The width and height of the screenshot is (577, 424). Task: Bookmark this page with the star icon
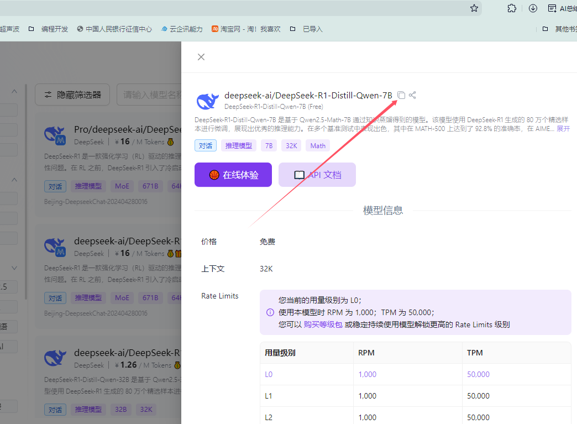[474, 8]
